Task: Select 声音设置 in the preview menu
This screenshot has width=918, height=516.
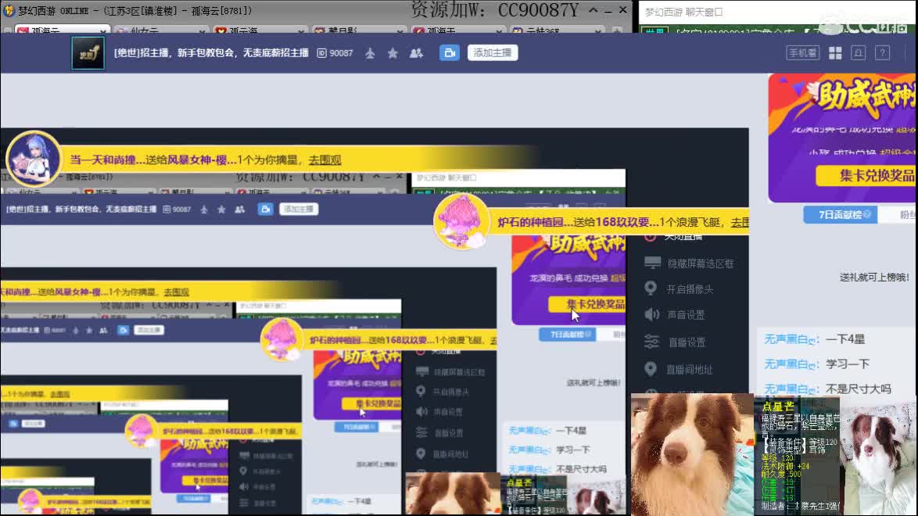Action: coord(686,315)
